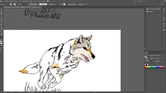
Task: Open the Archivo menu
Action: click(6, 1)
